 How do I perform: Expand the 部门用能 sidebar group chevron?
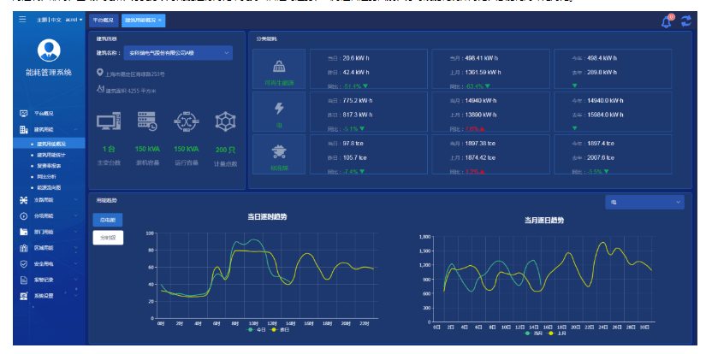point(75,232)
